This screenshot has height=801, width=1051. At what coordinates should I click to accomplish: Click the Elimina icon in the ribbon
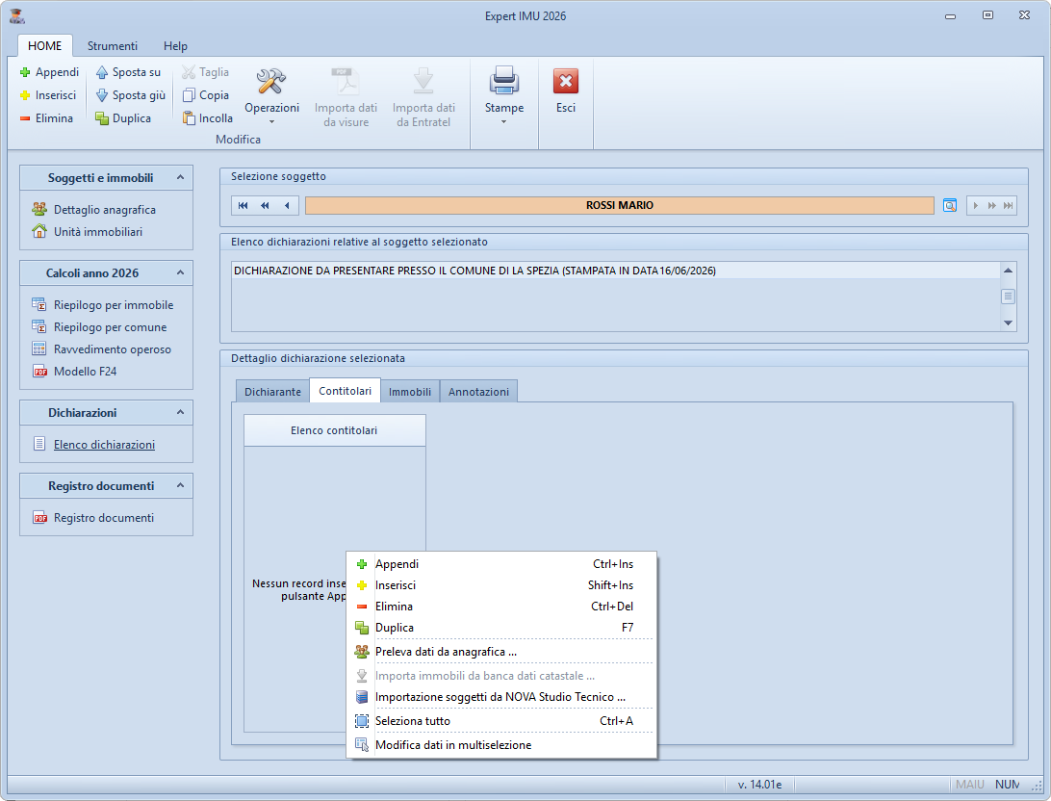26,118
